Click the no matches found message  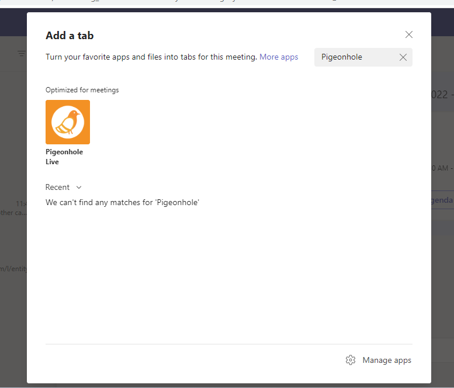point(122,202)
